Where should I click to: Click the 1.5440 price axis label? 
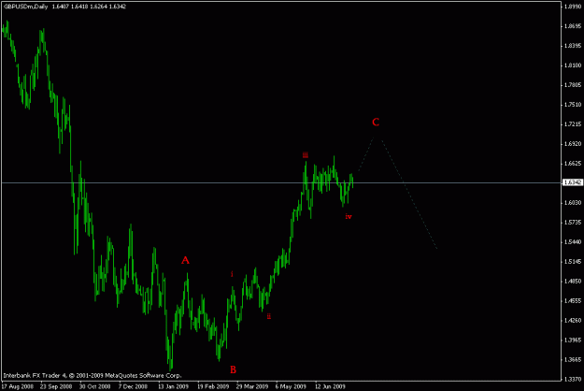coord(573,242)
